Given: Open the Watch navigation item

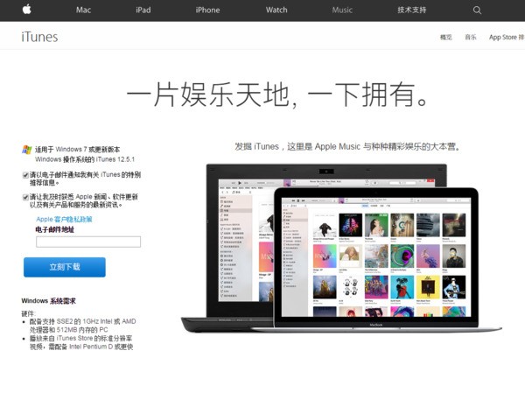Looking at the screenshot, I should [276, 10].
